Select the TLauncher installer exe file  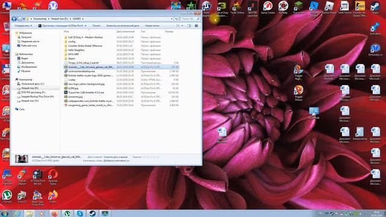(86, 92)
